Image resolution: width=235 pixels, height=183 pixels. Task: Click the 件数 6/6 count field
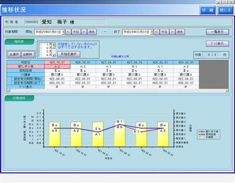211,55
